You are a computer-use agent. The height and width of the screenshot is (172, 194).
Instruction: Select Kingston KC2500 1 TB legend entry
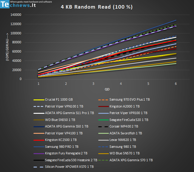tap(55, 140)
